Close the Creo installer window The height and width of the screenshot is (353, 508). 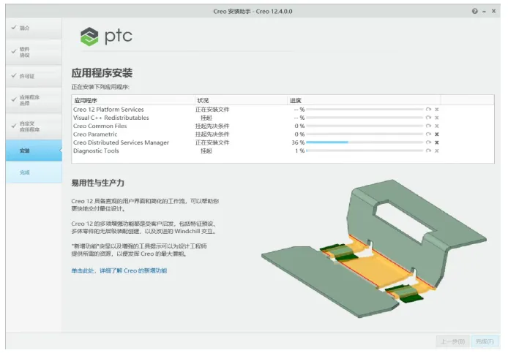[x=493, y=11]
